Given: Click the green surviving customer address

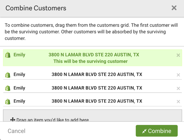Looking at the screenshot, I should tap(94, 55).
